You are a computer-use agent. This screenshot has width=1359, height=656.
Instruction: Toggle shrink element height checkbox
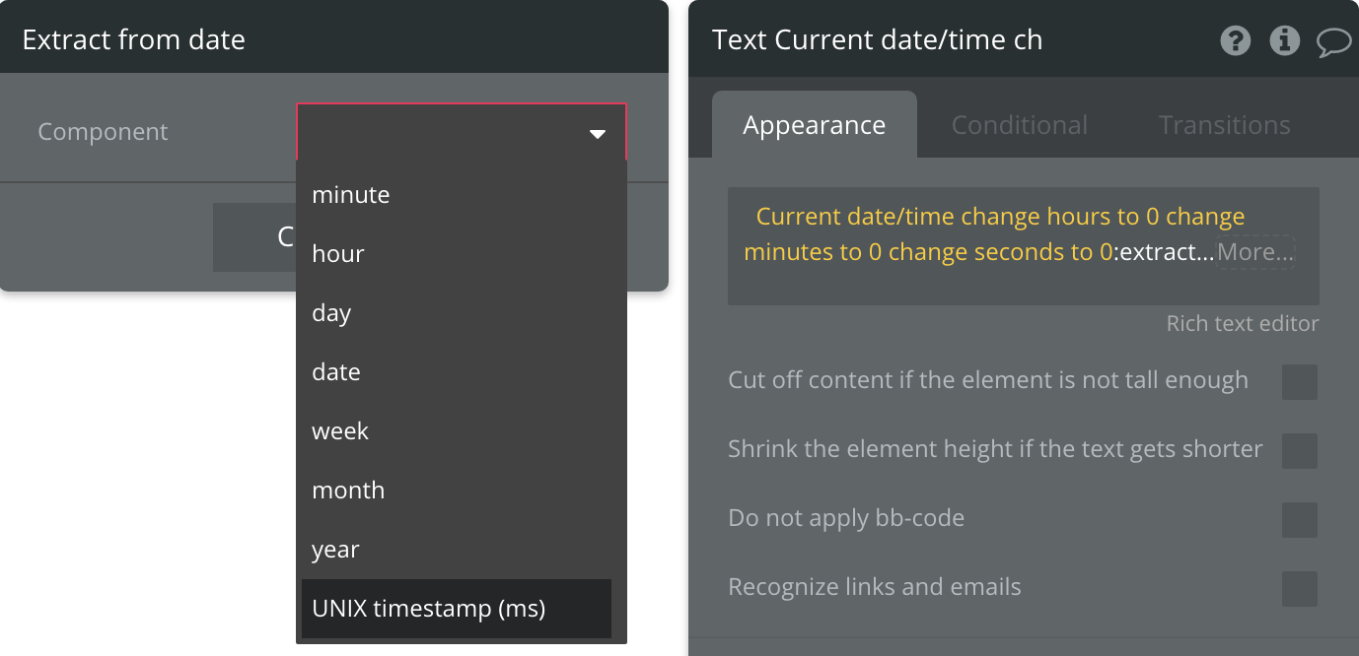click(x=1299, y=450)
